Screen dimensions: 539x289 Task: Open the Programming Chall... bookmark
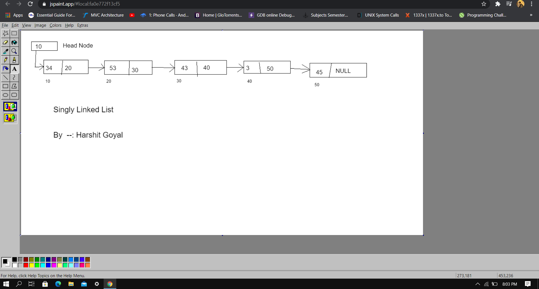point(483,15)
